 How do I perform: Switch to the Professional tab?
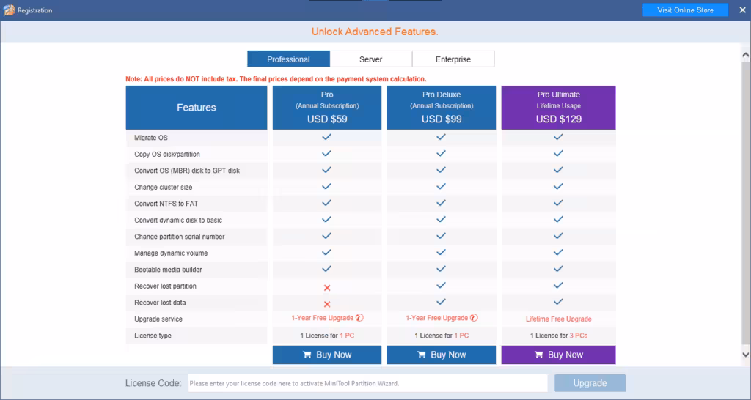[288, 59]
